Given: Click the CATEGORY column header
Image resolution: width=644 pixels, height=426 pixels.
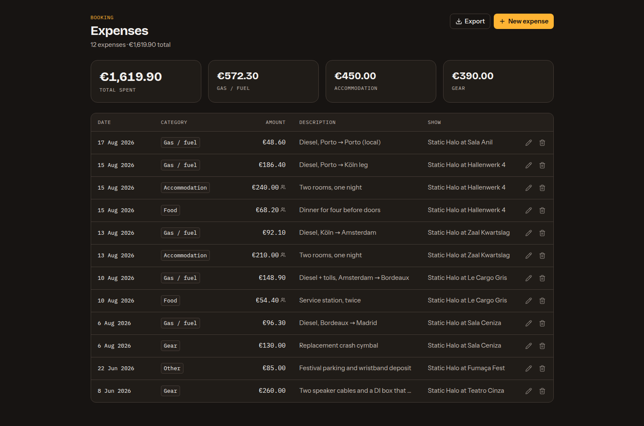Looking at the screenshot, I should [174, 123].
